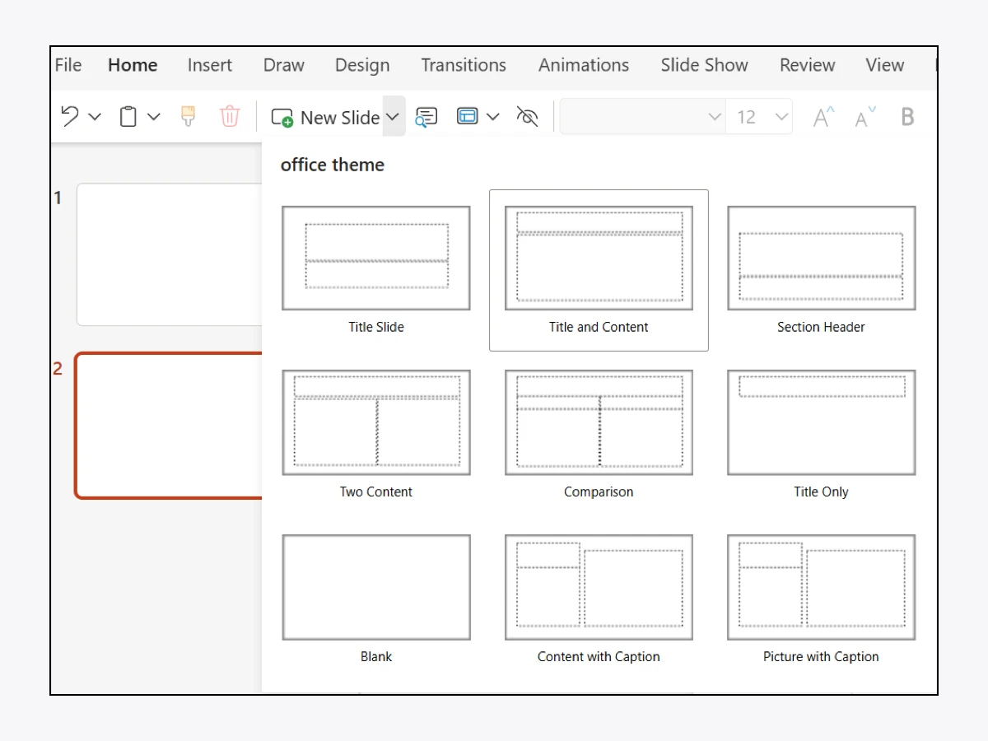
Task: Open the font name combo box
Action: point(642,117)
